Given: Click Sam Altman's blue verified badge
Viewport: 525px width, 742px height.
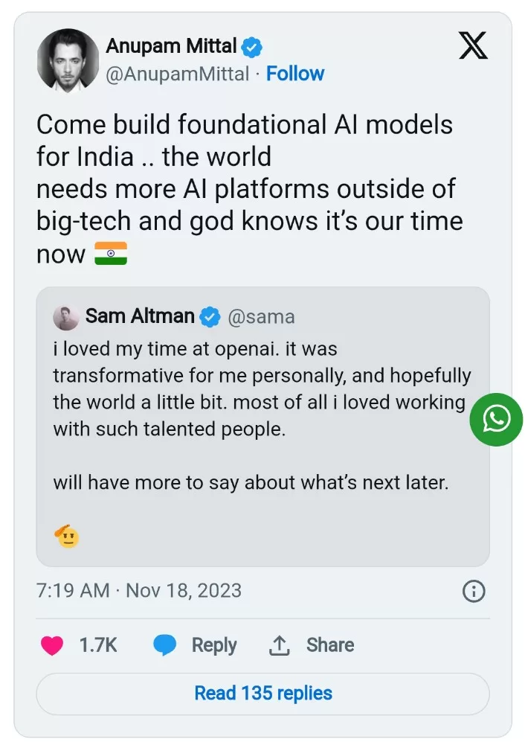Looking at the screenshot, I should (210, 316).
